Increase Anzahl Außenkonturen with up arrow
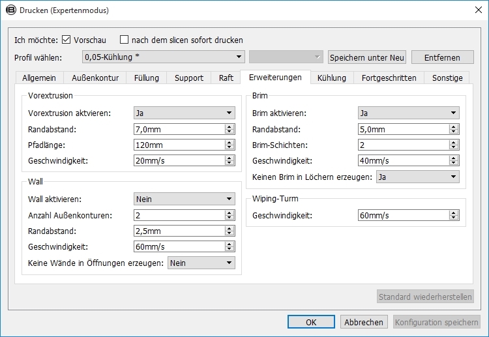 click(x=230, y=213)
